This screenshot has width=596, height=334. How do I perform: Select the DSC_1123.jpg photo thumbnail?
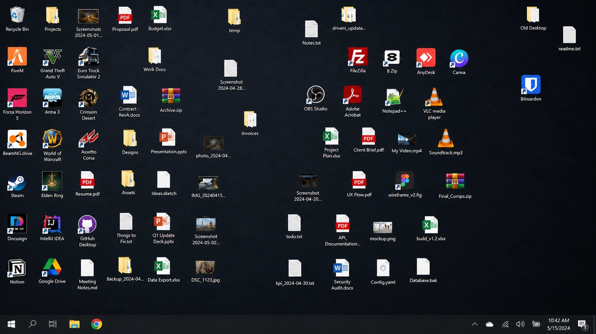(x=206, y=267)
